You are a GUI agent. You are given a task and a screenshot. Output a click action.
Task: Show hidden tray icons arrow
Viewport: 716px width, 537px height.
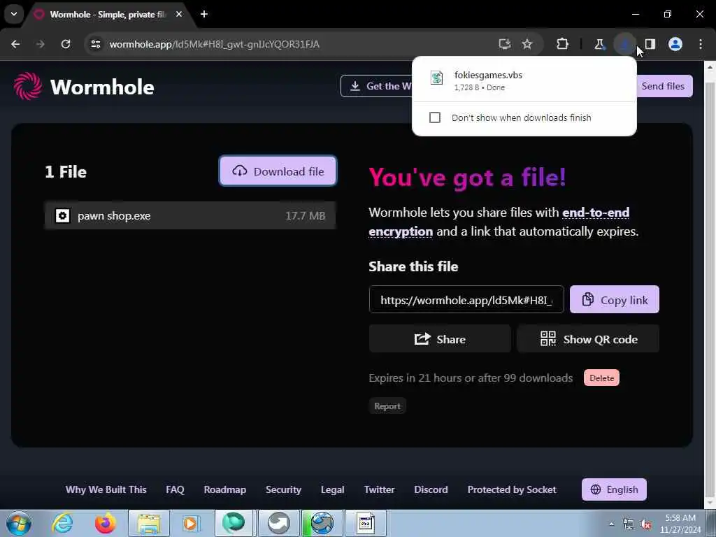tap(611, 524)
